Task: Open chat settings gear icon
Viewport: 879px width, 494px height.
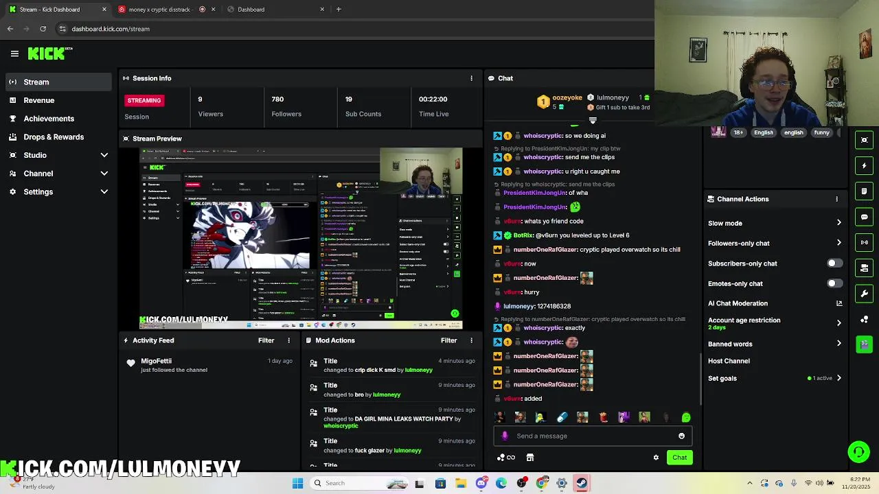Action: (656, 458)
